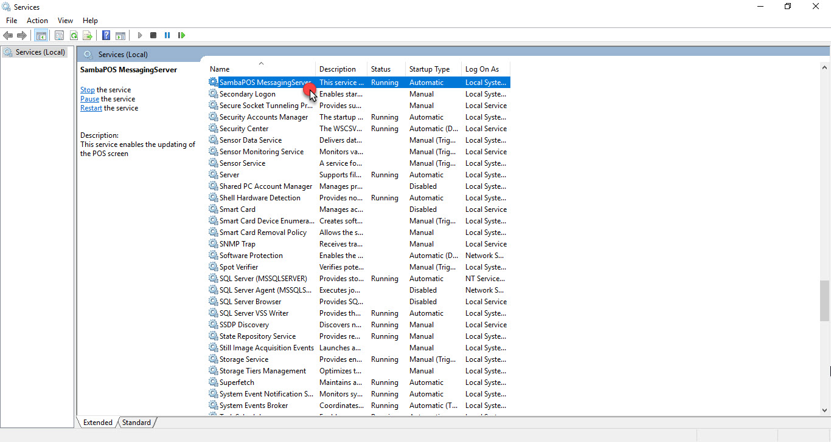The width and height of the screenshot is (831, 442).
Task: Click the blue Help question mark icon
Action: pos(106,35)
